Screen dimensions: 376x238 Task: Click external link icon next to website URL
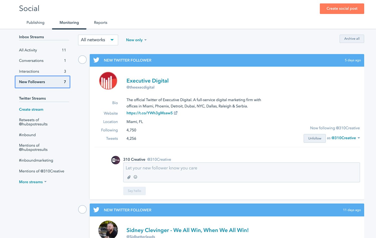click(176, 113)
